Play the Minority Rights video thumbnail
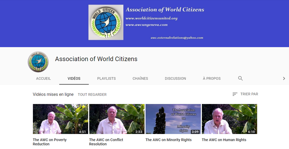 point(173,119)
